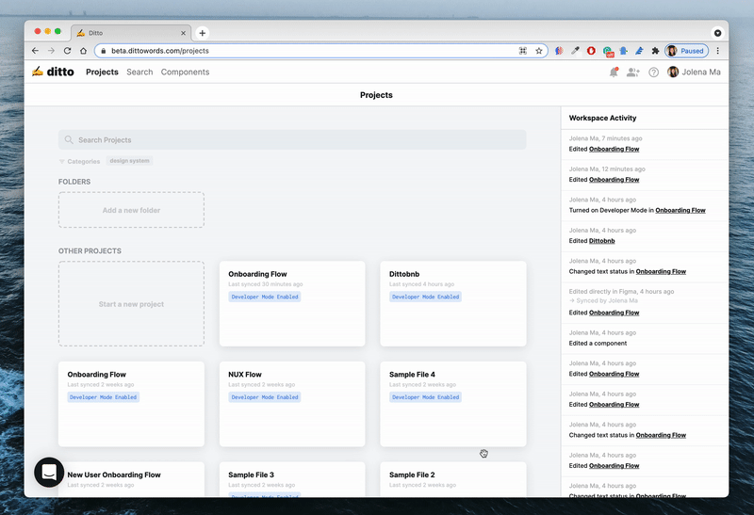Click the Opera extension icon
Image resolution: width=754 pixels, height=515 pixels.
tap(591, 51)
